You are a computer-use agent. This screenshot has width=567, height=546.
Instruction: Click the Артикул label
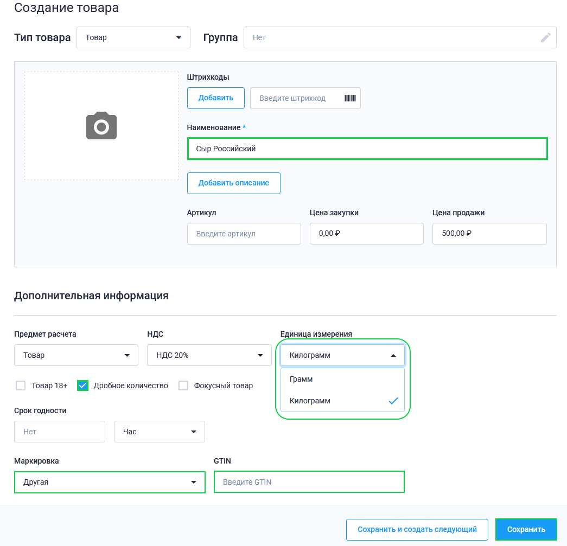click(201, 213)
